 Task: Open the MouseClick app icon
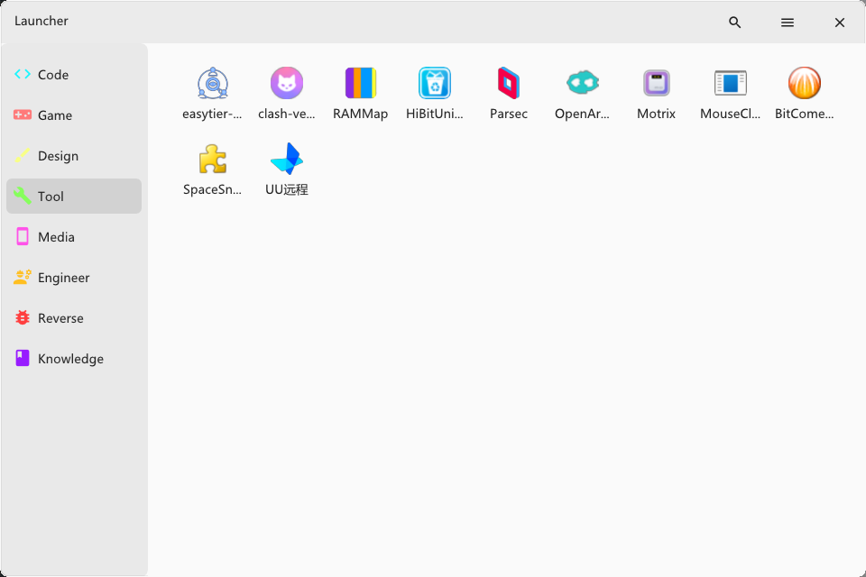pyautogui.click(x=730, y=83)
